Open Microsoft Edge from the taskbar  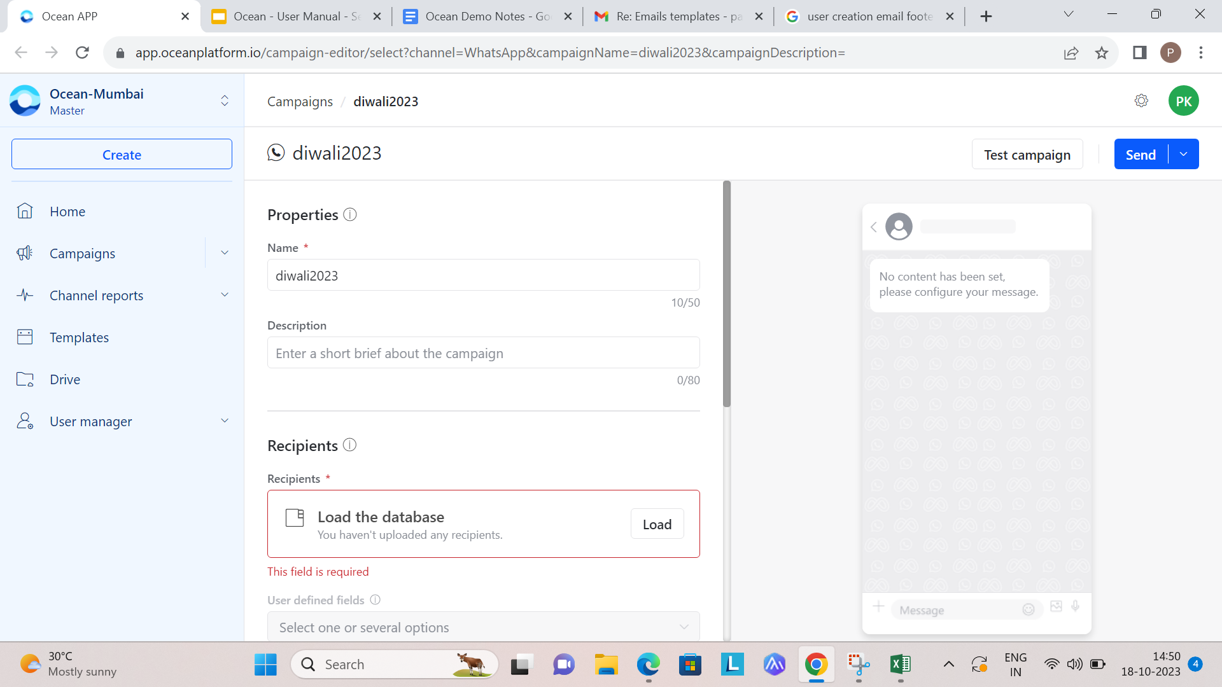[648, 664]
